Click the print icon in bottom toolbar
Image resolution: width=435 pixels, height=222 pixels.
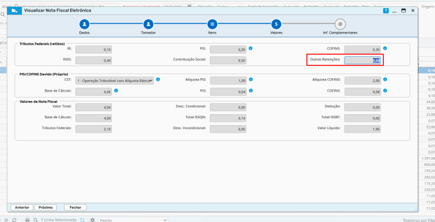[27, 220]
